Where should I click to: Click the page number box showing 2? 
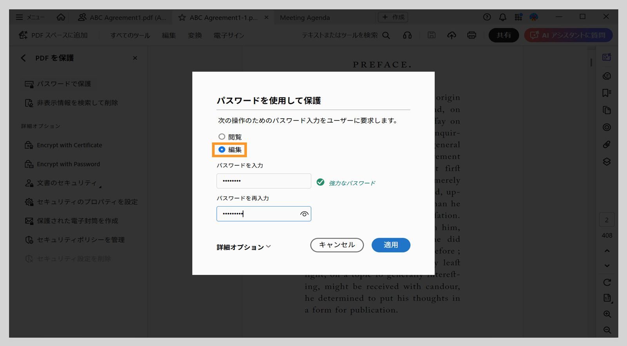(x=607, y=220)
